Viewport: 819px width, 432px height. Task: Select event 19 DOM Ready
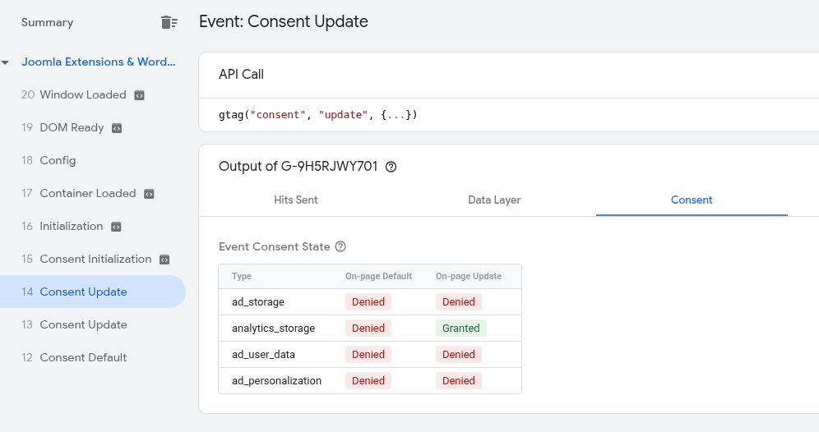pos(62,128)
